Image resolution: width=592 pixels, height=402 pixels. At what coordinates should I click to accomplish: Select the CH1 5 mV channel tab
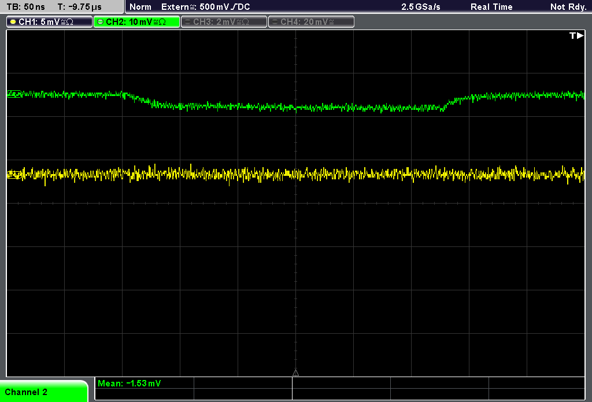pos(50,22)
